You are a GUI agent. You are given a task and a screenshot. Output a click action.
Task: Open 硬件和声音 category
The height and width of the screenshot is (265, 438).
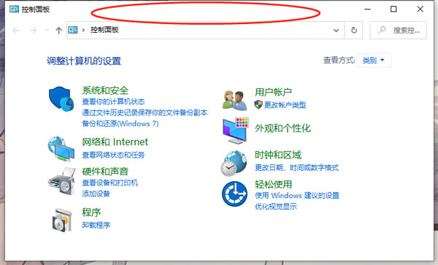point(105,171)
